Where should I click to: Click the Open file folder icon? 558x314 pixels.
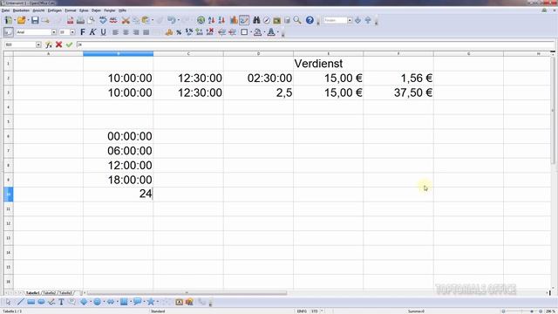pos(21,20)
